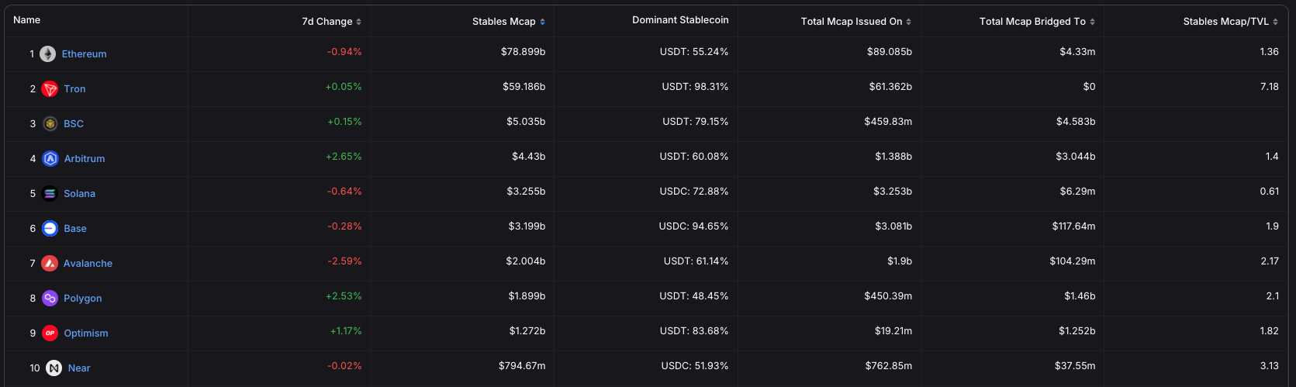Click the Name column header

click(27, 20)
